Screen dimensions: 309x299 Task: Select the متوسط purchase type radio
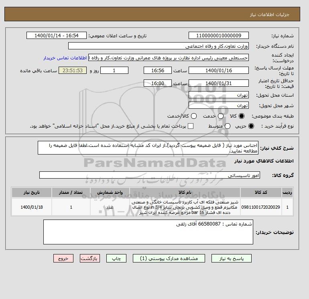228,126
